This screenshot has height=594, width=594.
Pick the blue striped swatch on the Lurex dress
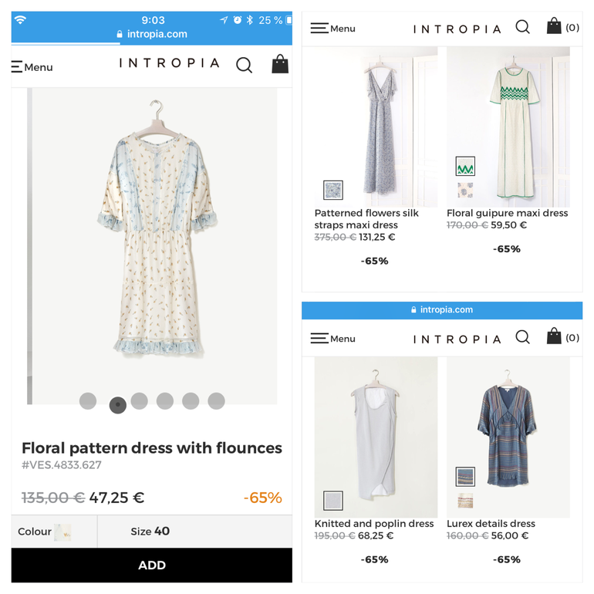[465, 476]
